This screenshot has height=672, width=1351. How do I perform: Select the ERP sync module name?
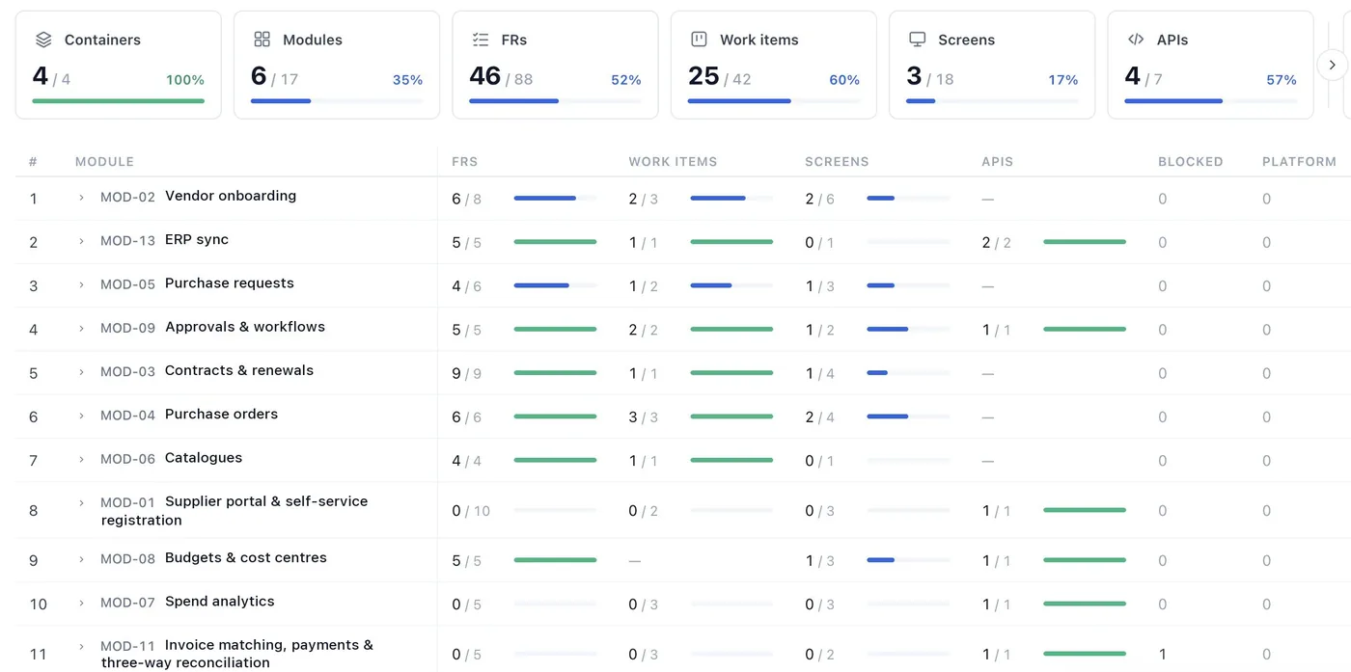(x=197, y=239)
